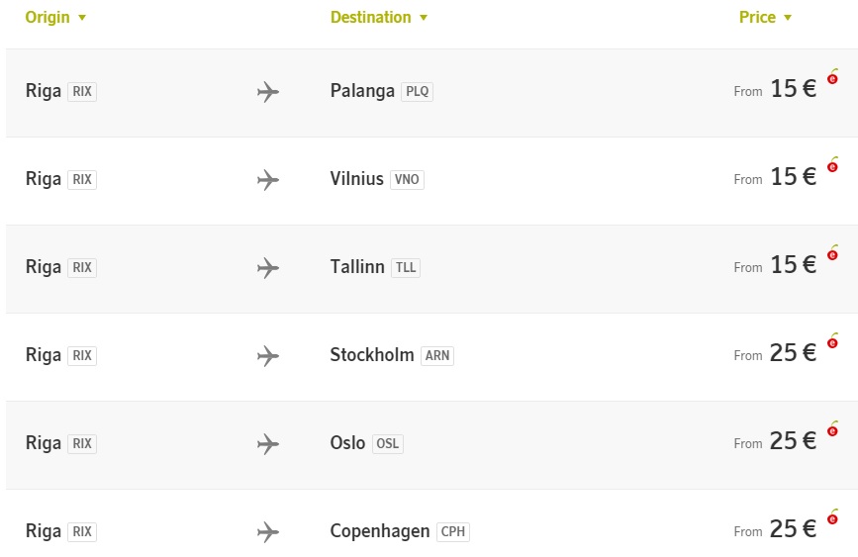
Task: Select the PLQ airport code badge
Action: point(417,91)
